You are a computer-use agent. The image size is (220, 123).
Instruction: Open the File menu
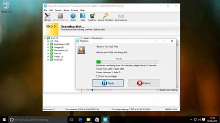point(45,10)
